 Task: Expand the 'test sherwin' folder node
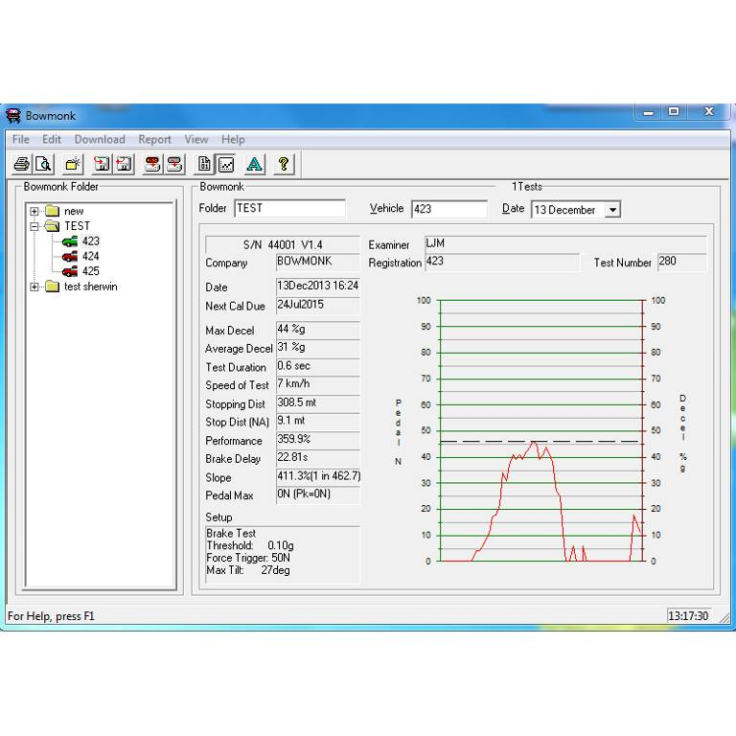pyautogui.click(x=34, y=287)
